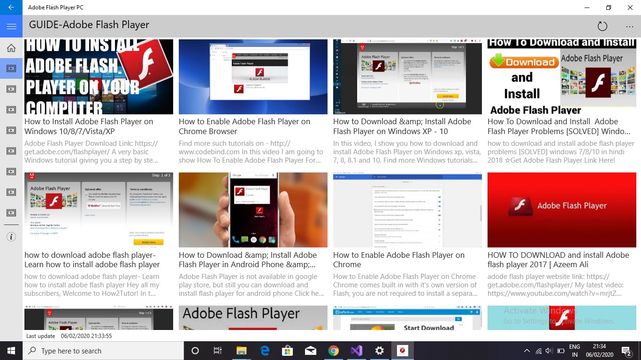Open network status in system tray
The image size is (641, 360).
tap(538, 351)
